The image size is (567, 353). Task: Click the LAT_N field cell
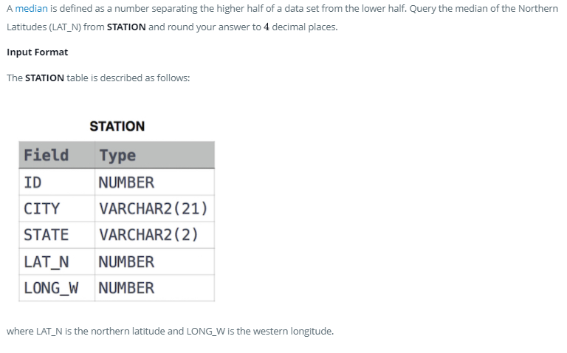click(46, 262)
